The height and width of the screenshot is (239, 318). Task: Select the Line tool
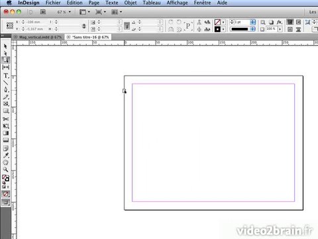(5, 83)
